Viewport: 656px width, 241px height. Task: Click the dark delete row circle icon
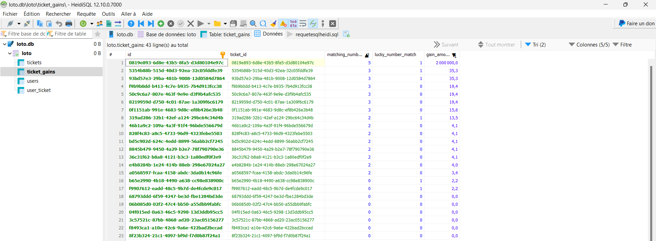tap(171, 24)
